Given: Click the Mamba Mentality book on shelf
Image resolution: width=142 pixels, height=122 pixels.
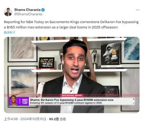Looking at the screenshot, I should 110,54.
